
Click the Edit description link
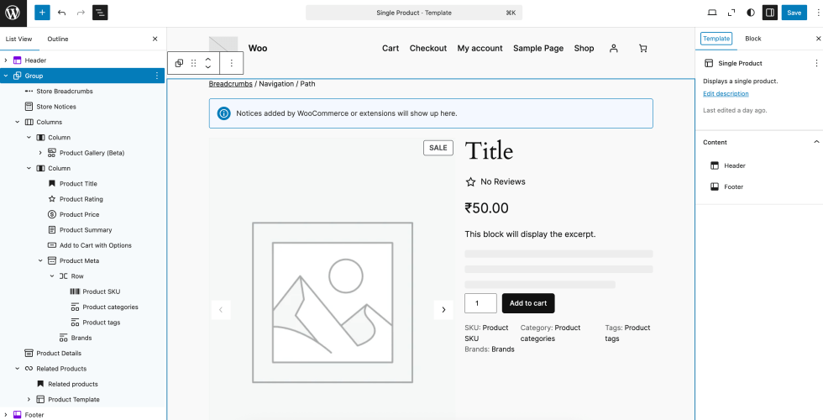click(726, 93)
